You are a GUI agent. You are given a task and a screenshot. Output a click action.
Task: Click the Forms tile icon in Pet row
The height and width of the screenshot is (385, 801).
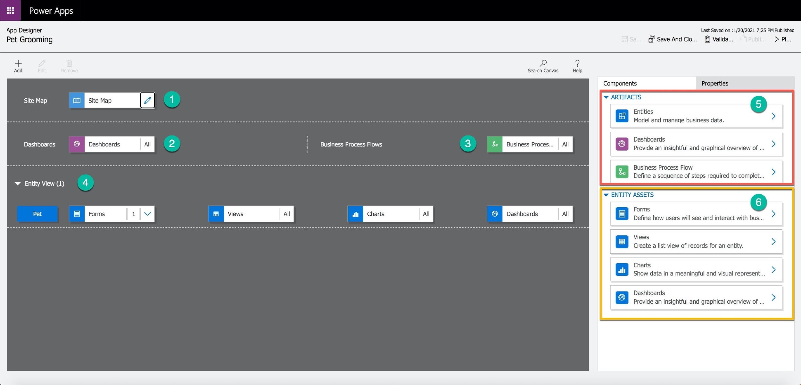click(77, 214)
